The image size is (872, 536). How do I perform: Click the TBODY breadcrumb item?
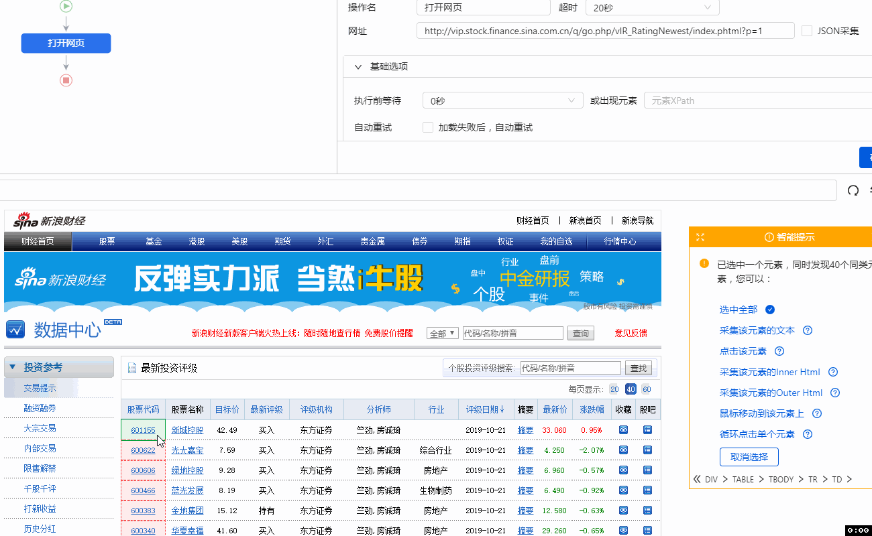point(781,479)
